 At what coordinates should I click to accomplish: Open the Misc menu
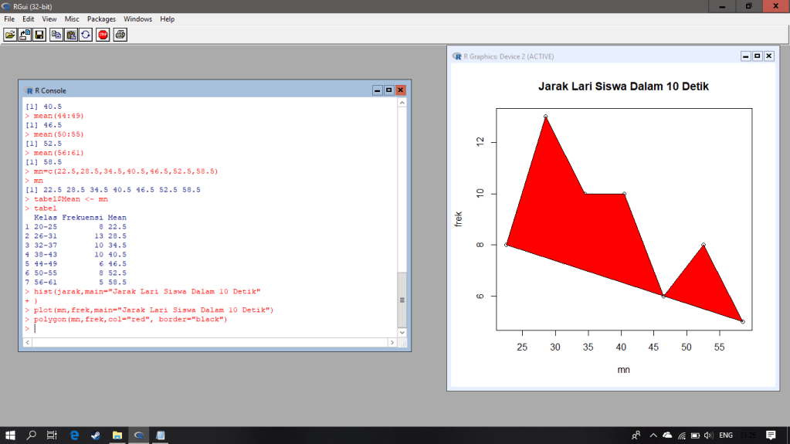point(72,19)
